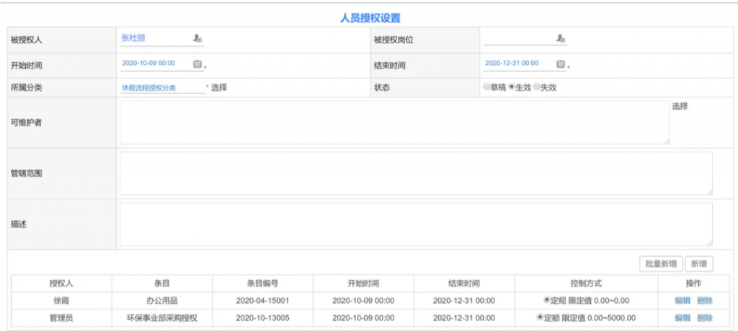Click the 新增 button
Viewport: 738px width, 331px height.
(x=699, y=264)
